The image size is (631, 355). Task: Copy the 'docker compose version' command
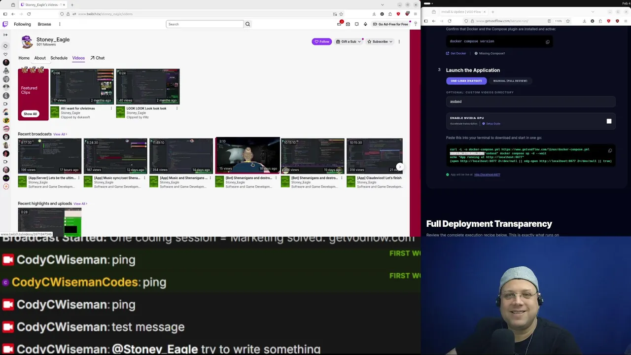point(547,42)
